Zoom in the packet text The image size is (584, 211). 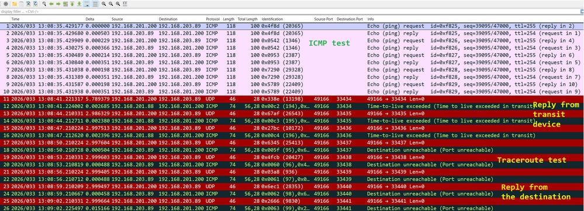point(103,4)
